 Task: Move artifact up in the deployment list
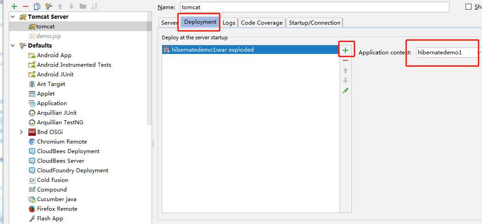click(345, 70)
